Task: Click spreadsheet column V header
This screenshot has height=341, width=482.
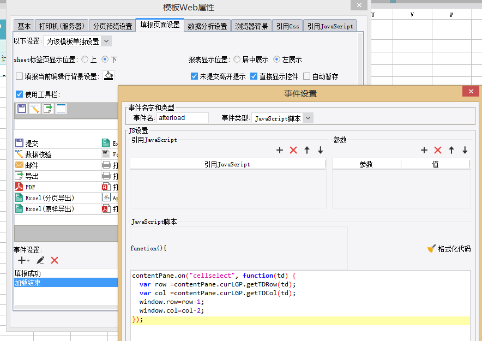Action: [x=412, y=14]
